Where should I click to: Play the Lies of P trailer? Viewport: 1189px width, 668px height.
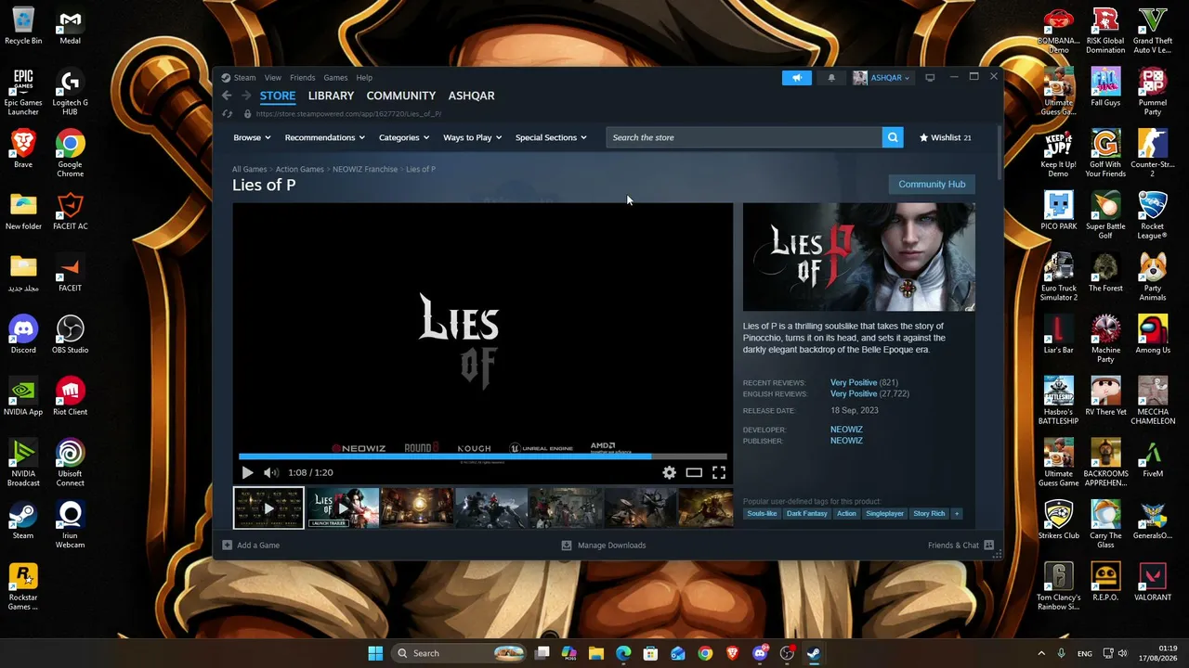pos(247,472)
